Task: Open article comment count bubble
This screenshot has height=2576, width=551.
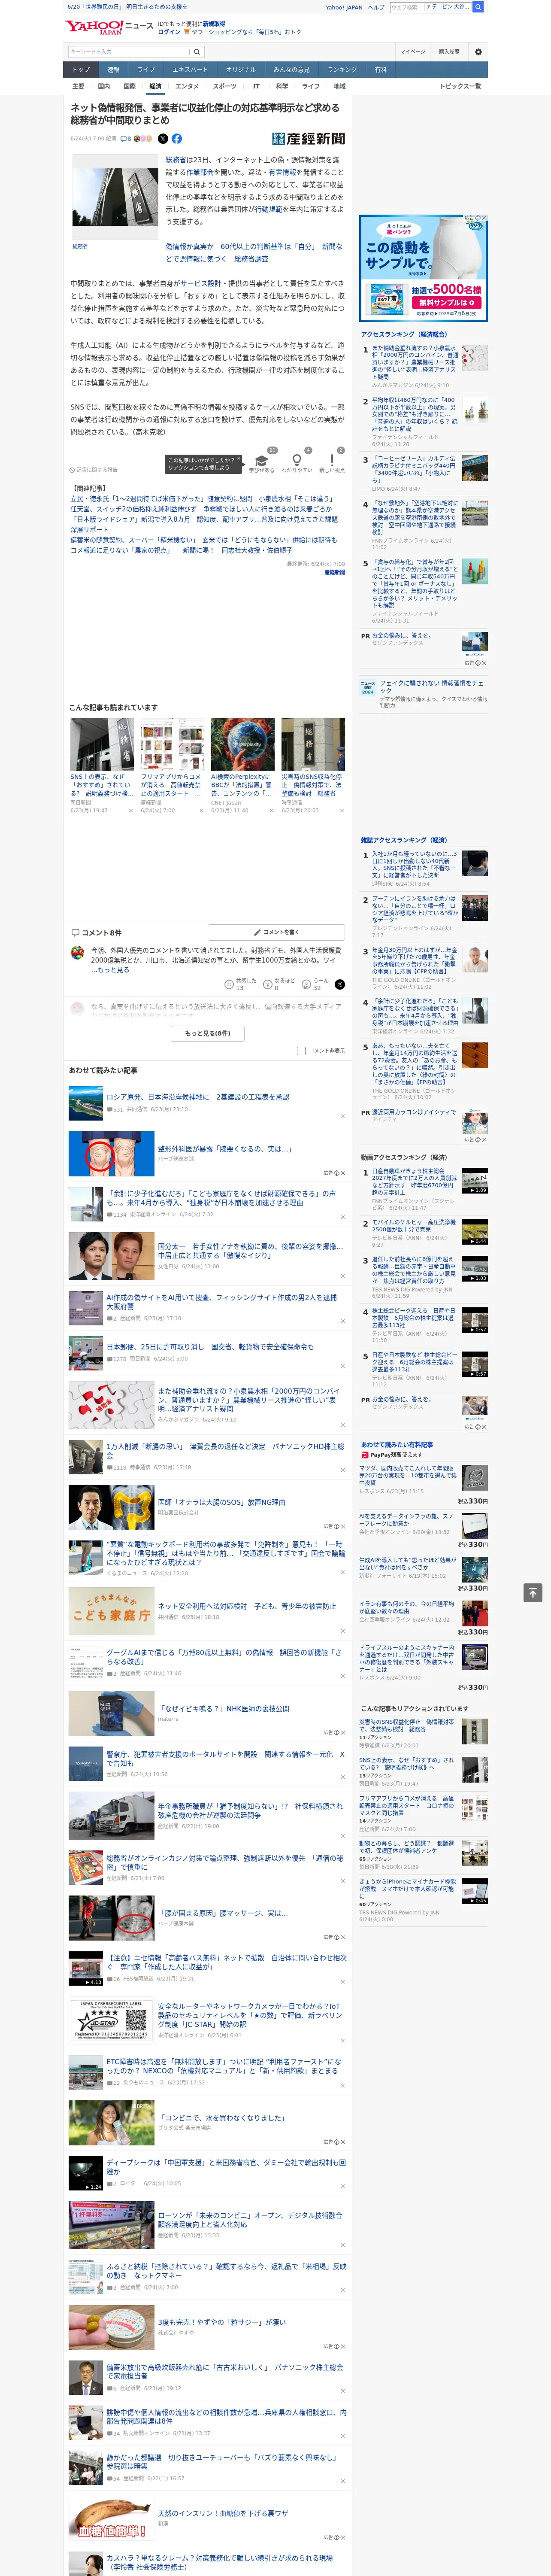Action: 126,139
